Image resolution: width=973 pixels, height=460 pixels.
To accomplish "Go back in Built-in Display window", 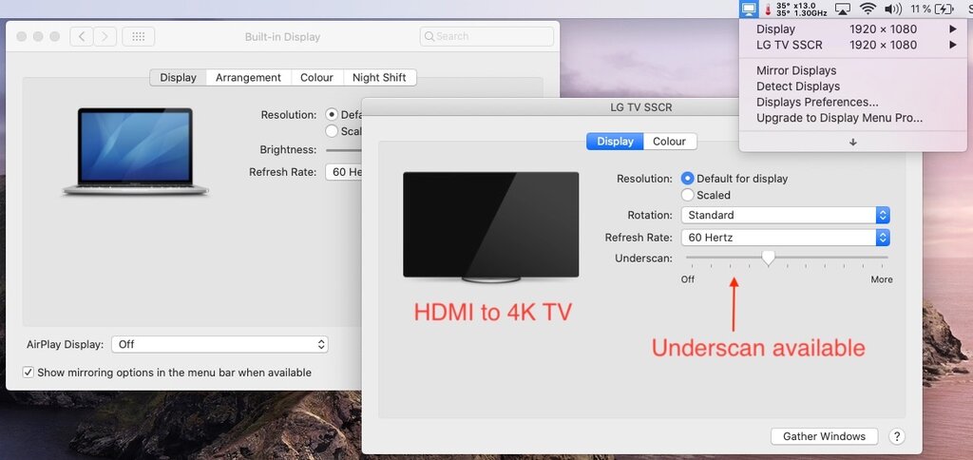I will 82,37.
